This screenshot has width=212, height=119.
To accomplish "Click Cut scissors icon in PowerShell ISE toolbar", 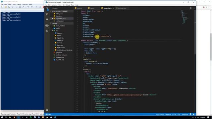I will 13,7.
